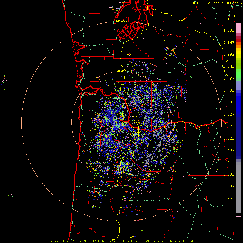Click the 1.000 legend value
Screen dimensions: 243x243
(229, 30)
